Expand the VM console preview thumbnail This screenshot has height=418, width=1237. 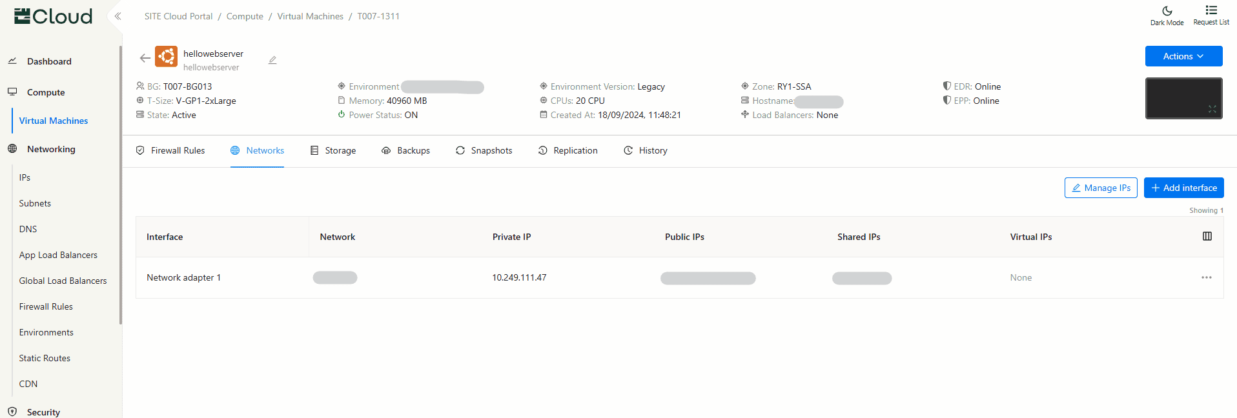[1212, 109]
